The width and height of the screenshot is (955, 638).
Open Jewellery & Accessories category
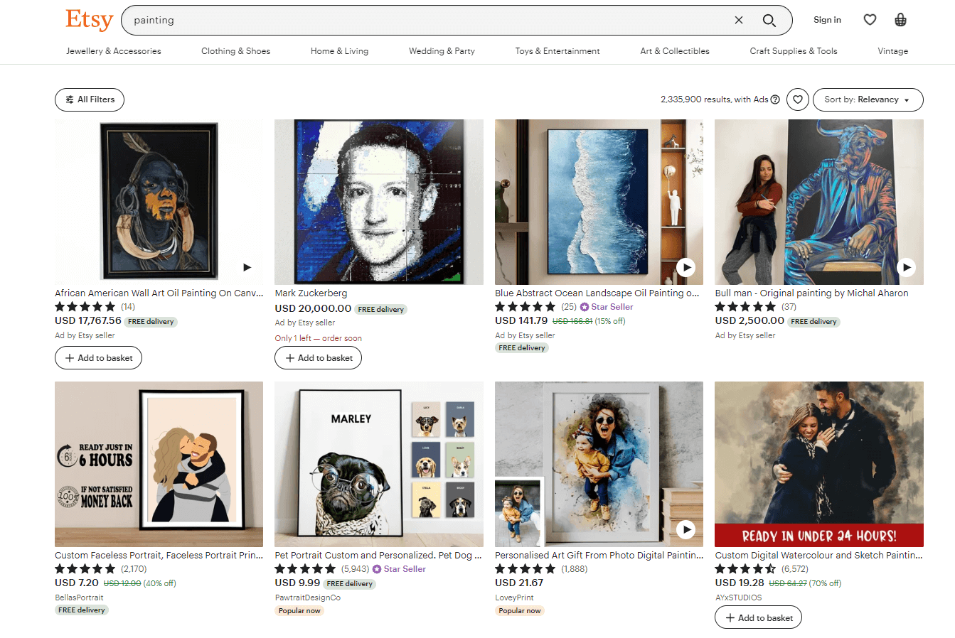pos(114,51)
